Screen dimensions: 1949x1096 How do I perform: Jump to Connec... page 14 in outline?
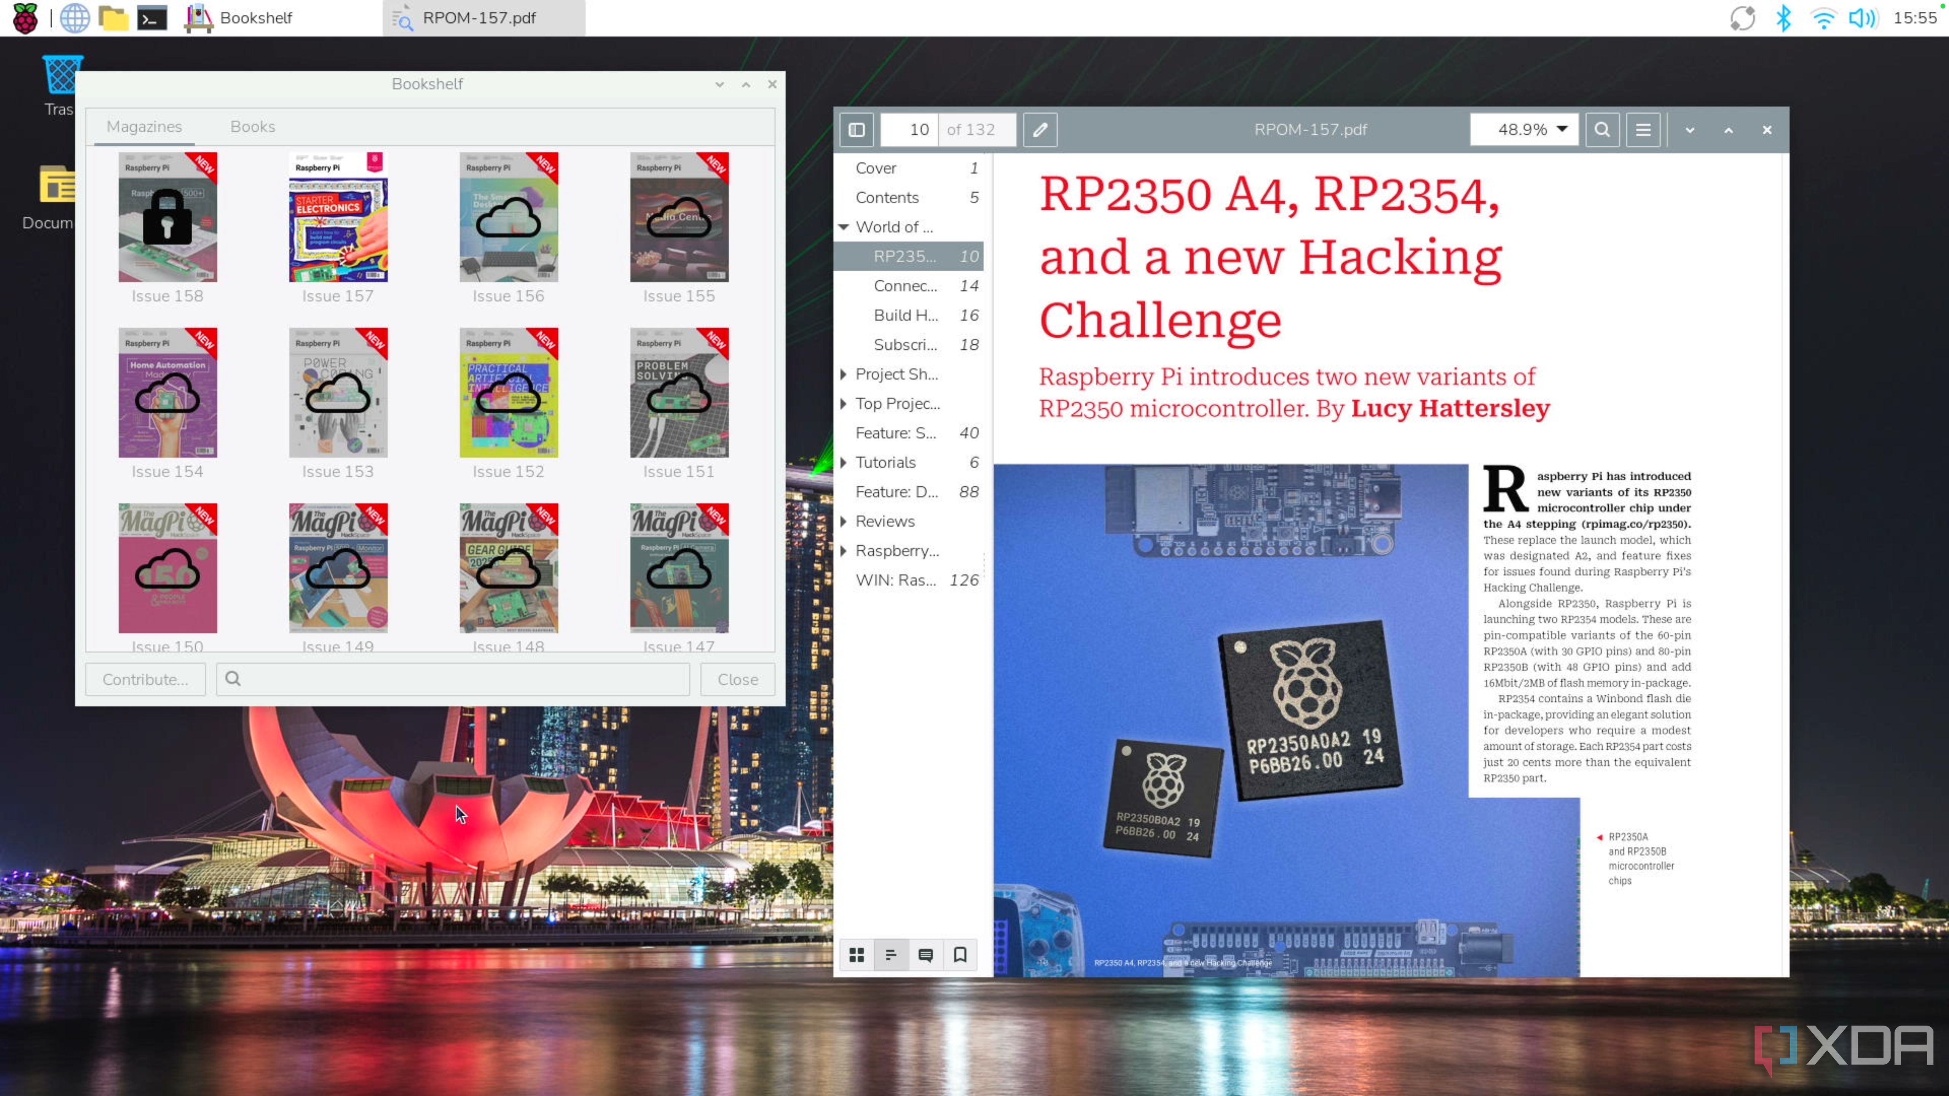coord(909,286)
